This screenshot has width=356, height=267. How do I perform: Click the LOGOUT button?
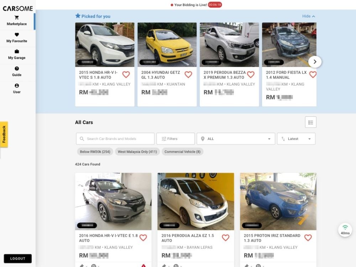pyautogui.click(x=17, y=258)
